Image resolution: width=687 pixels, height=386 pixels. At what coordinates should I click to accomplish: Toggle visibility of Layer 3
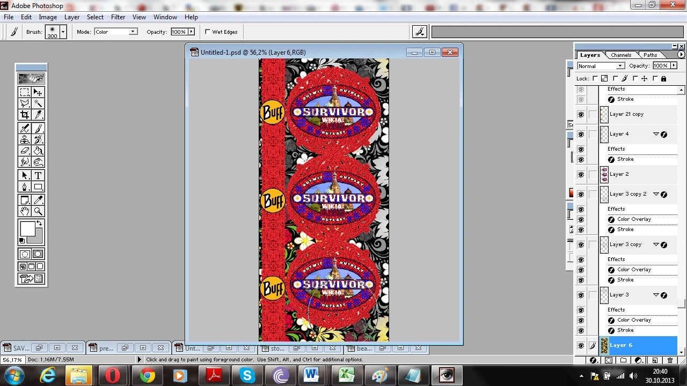pos(581,295)
